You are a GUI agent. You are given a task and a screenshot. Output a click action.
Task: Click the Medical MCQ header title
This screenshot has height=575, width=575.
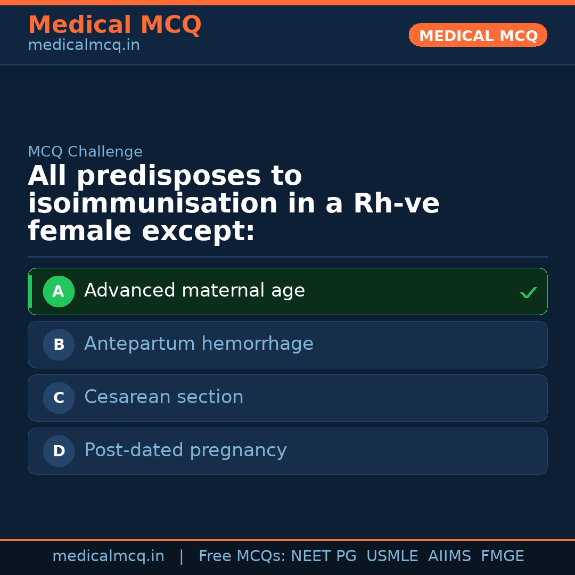(x=114, y=25)
